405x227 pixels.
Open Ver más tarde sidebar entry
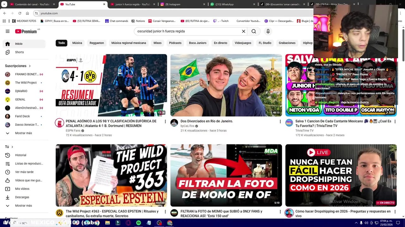point(24,172)
